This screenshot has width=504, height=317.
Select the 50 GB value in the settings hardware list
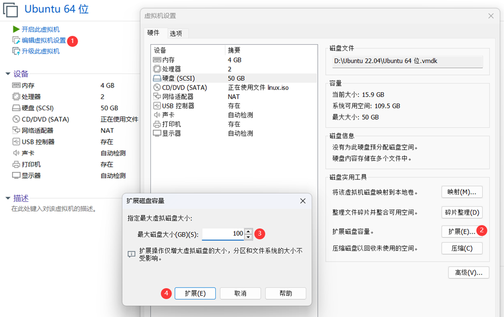pyautogui.click(x=236, y=78)
